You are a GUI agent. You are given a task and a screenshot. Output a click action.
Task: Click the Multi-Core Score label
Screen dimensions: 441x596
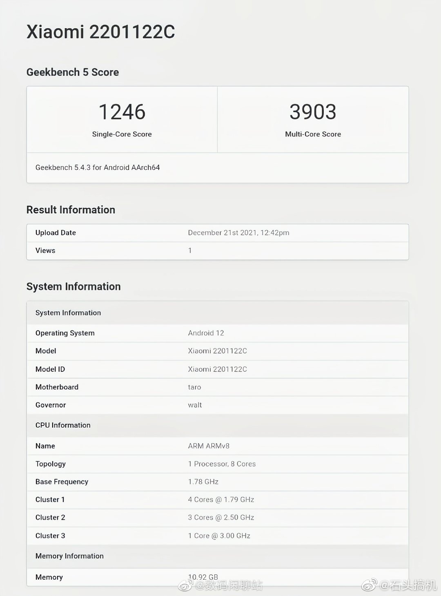point(313,134)
